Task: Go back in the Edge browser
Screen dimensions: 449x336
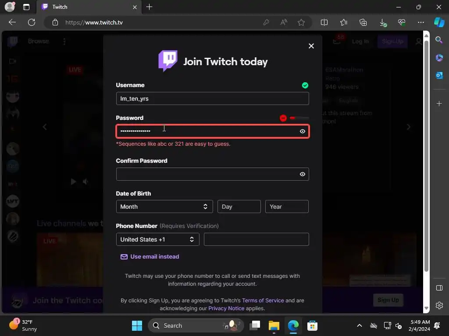Action: coord(12,22)
